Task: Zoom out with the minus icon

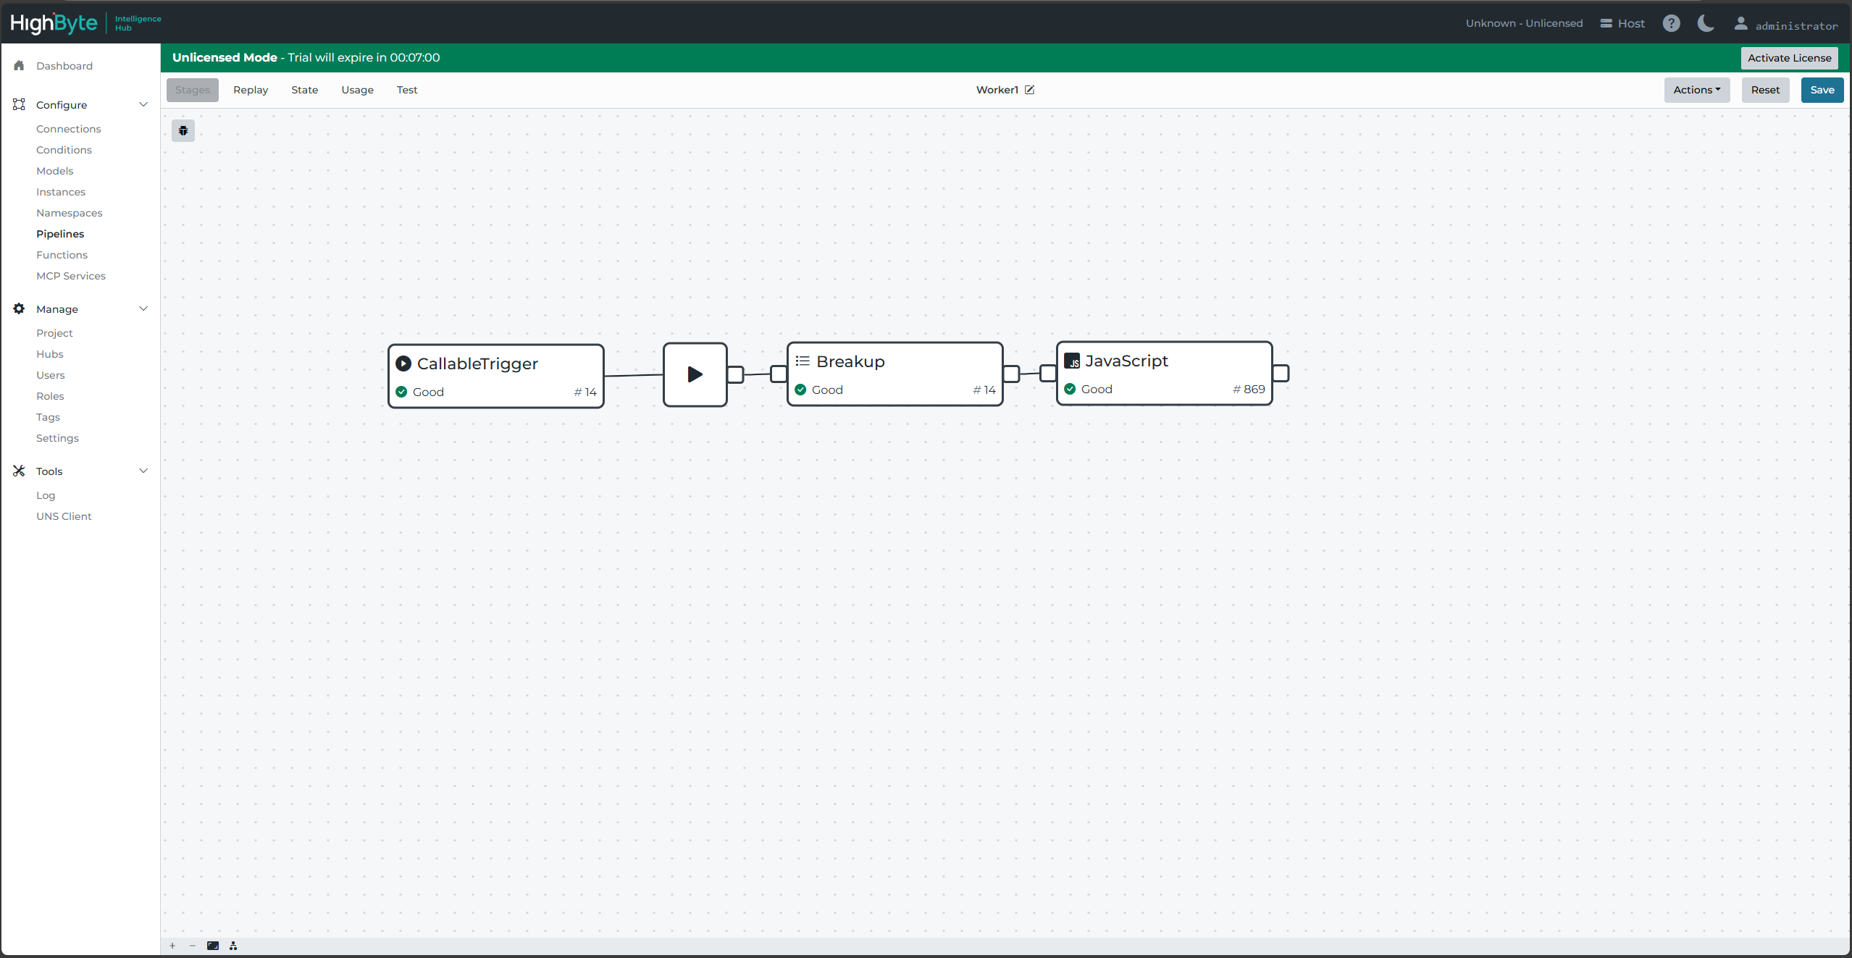Action: tap(193, 946)
